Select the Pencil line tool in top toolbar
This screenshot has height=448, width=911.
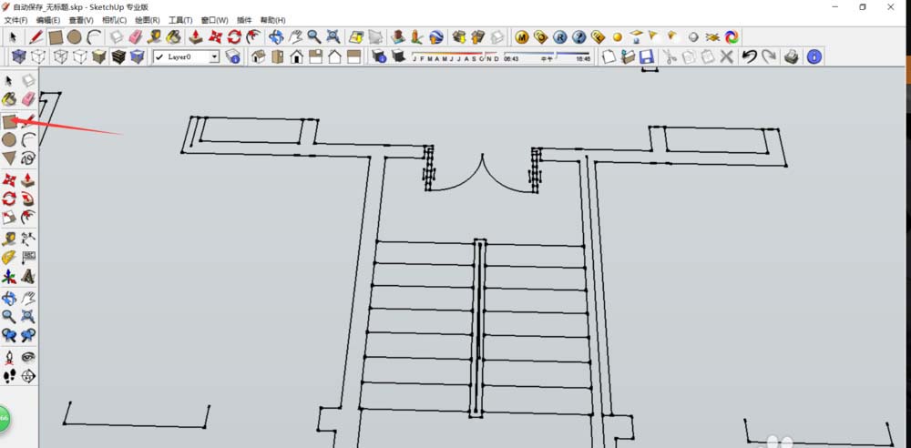coord(36,37)
